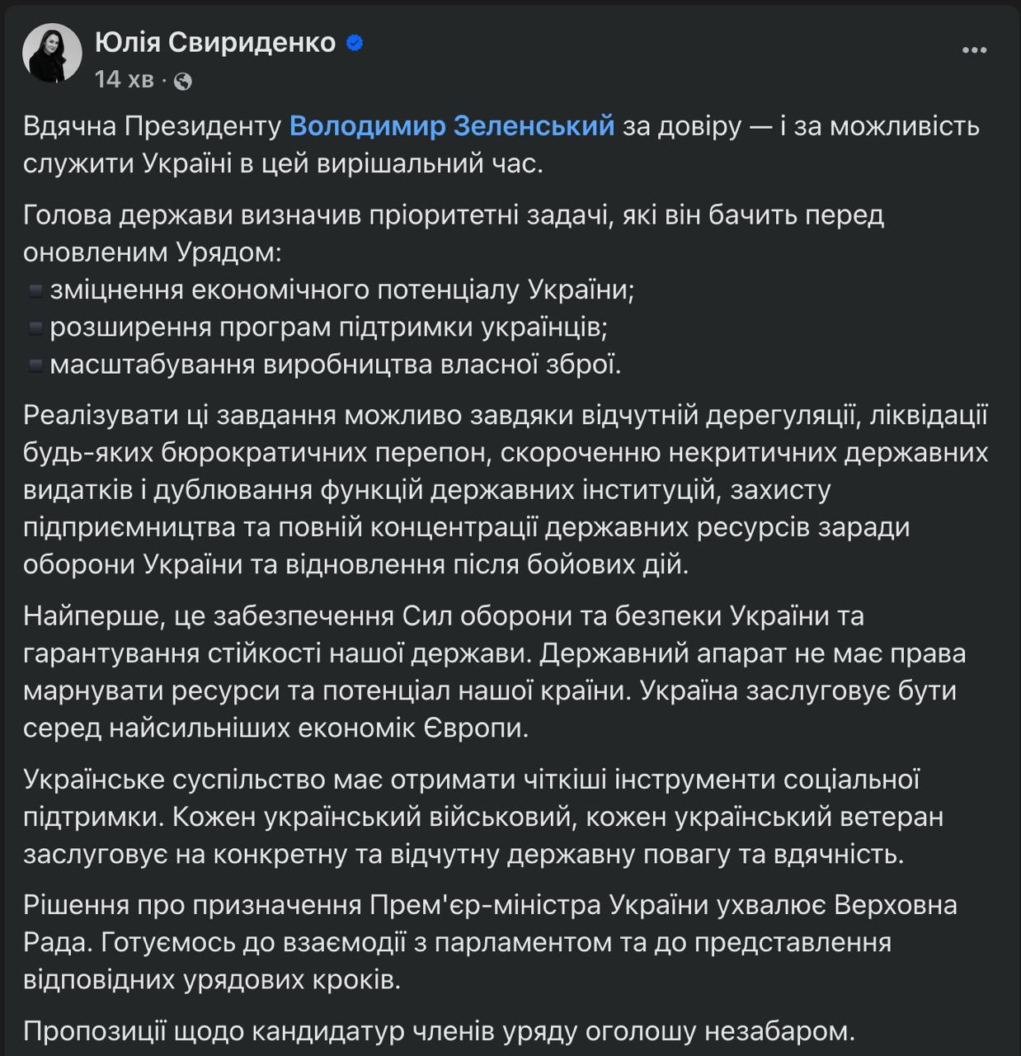Click the blue verified badge icon
This screenshot has height=1056, width=1021.
355,42
